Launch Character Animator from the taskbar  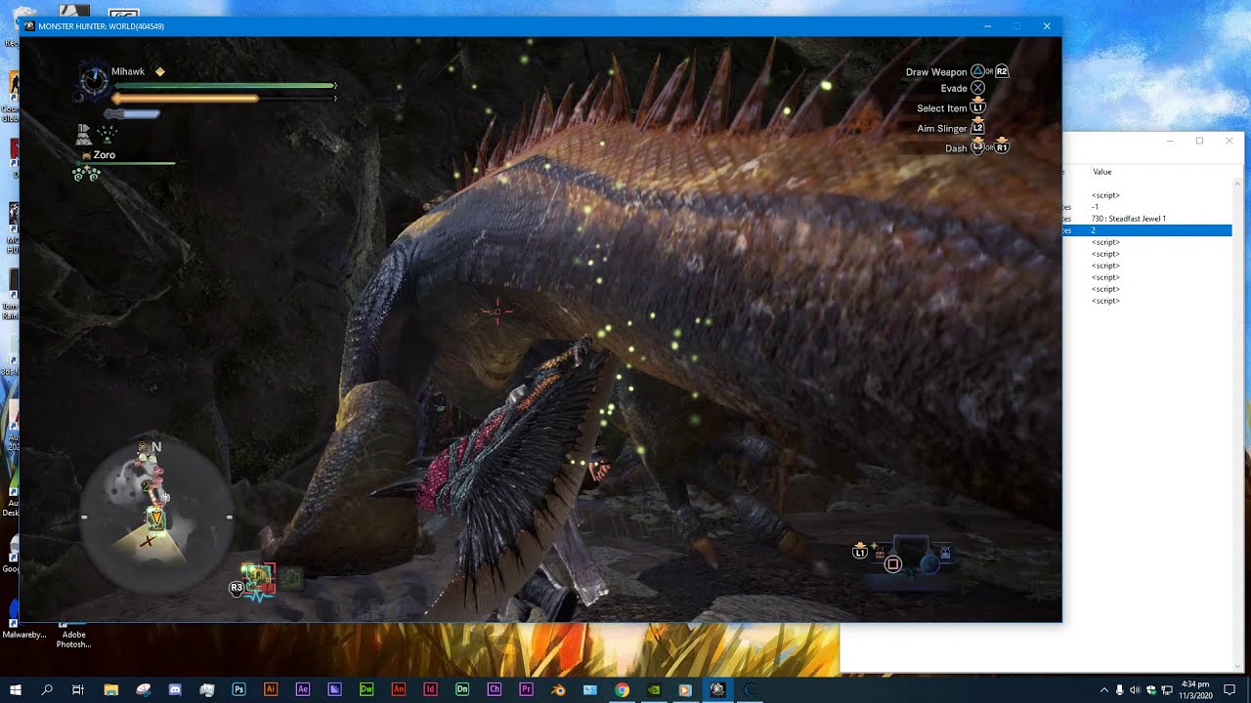point(494,689)
